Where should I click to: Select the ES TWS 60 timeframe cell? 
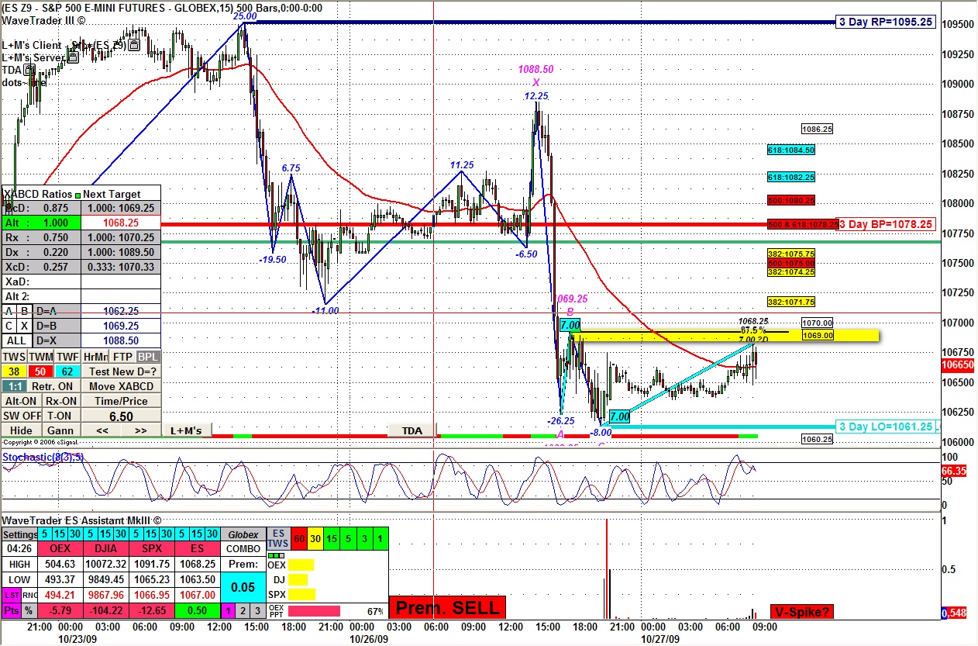pyautogui.click(x=299, y=539)
